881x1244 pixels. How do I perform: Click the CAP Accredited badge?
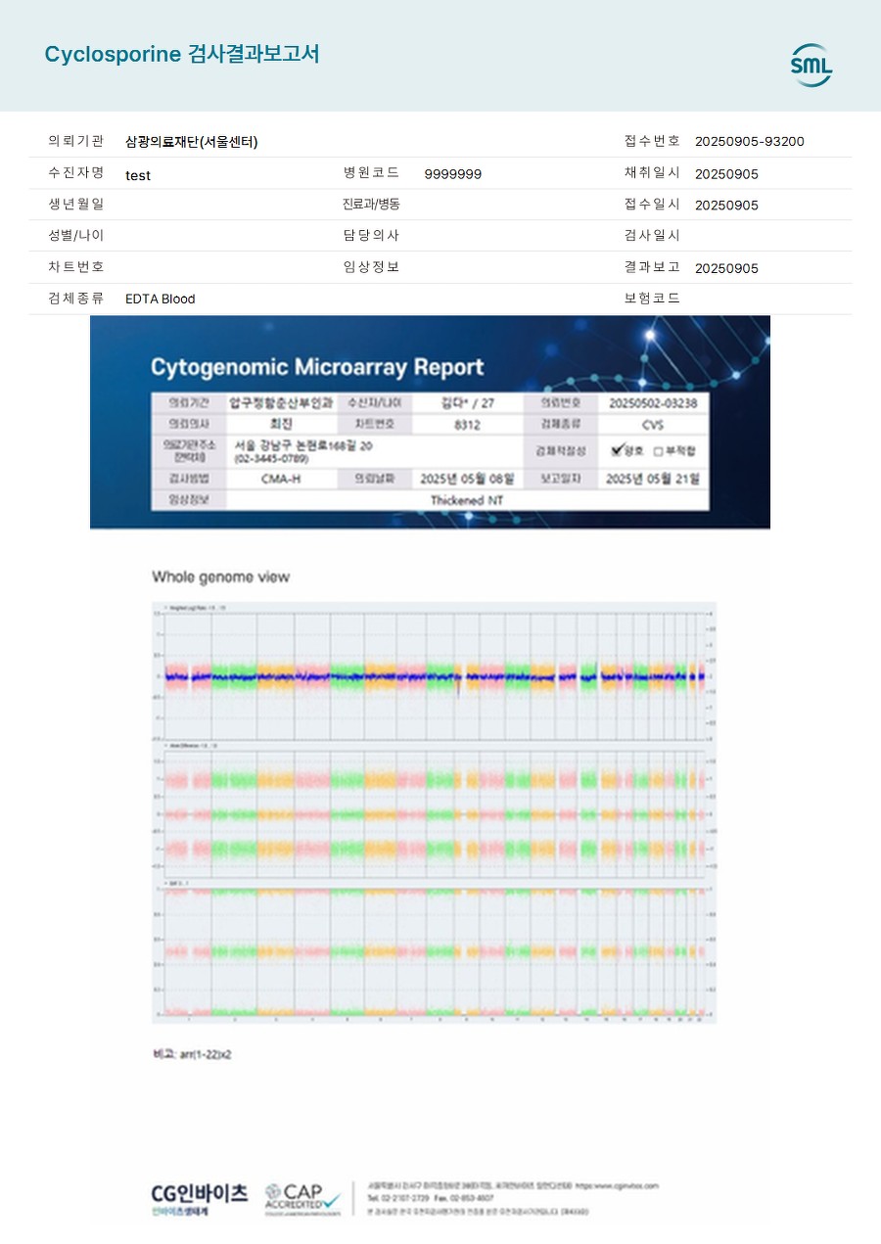point(302,1199)
